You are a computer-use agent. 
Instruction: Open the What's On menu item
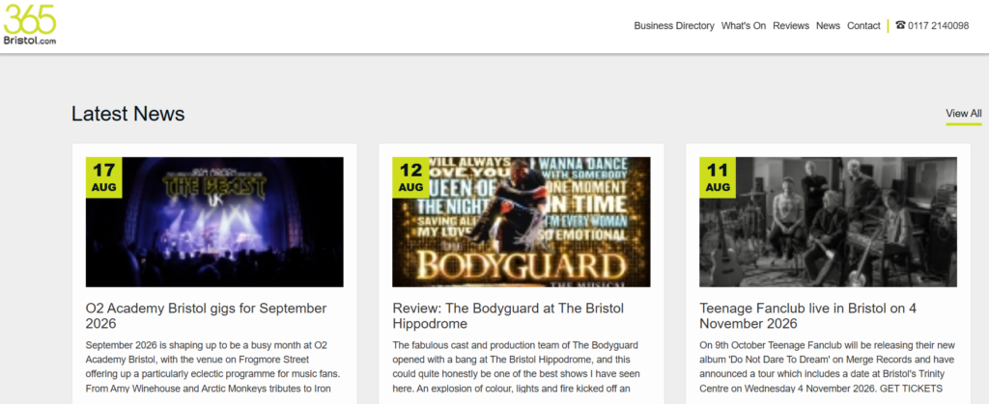click(744, 26)
